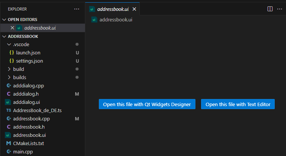Click the adddialog.cpp C++ file icon

click(x=8, y=86)
